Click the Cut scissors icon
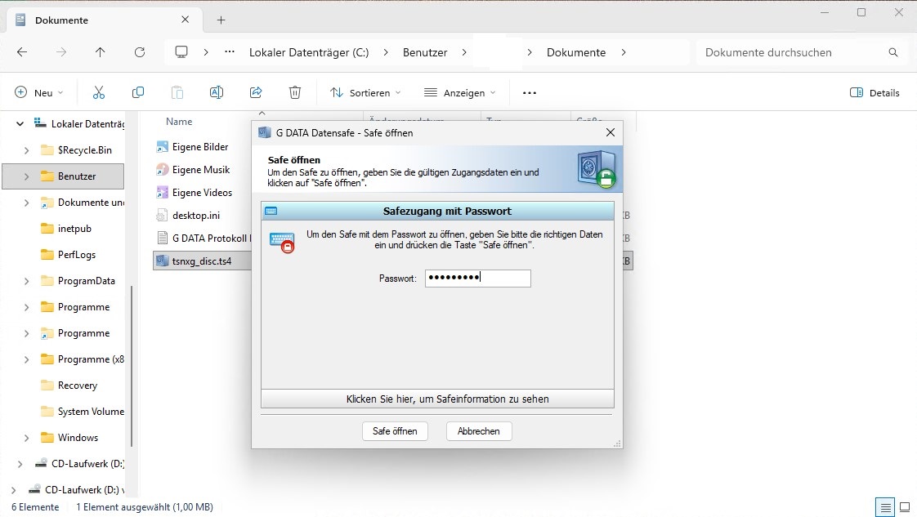 pos(99,92)
